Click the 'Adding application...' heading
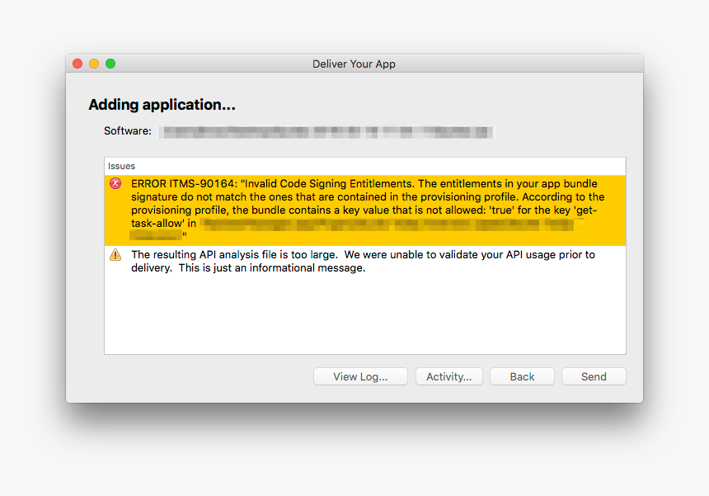 point(162,105)
